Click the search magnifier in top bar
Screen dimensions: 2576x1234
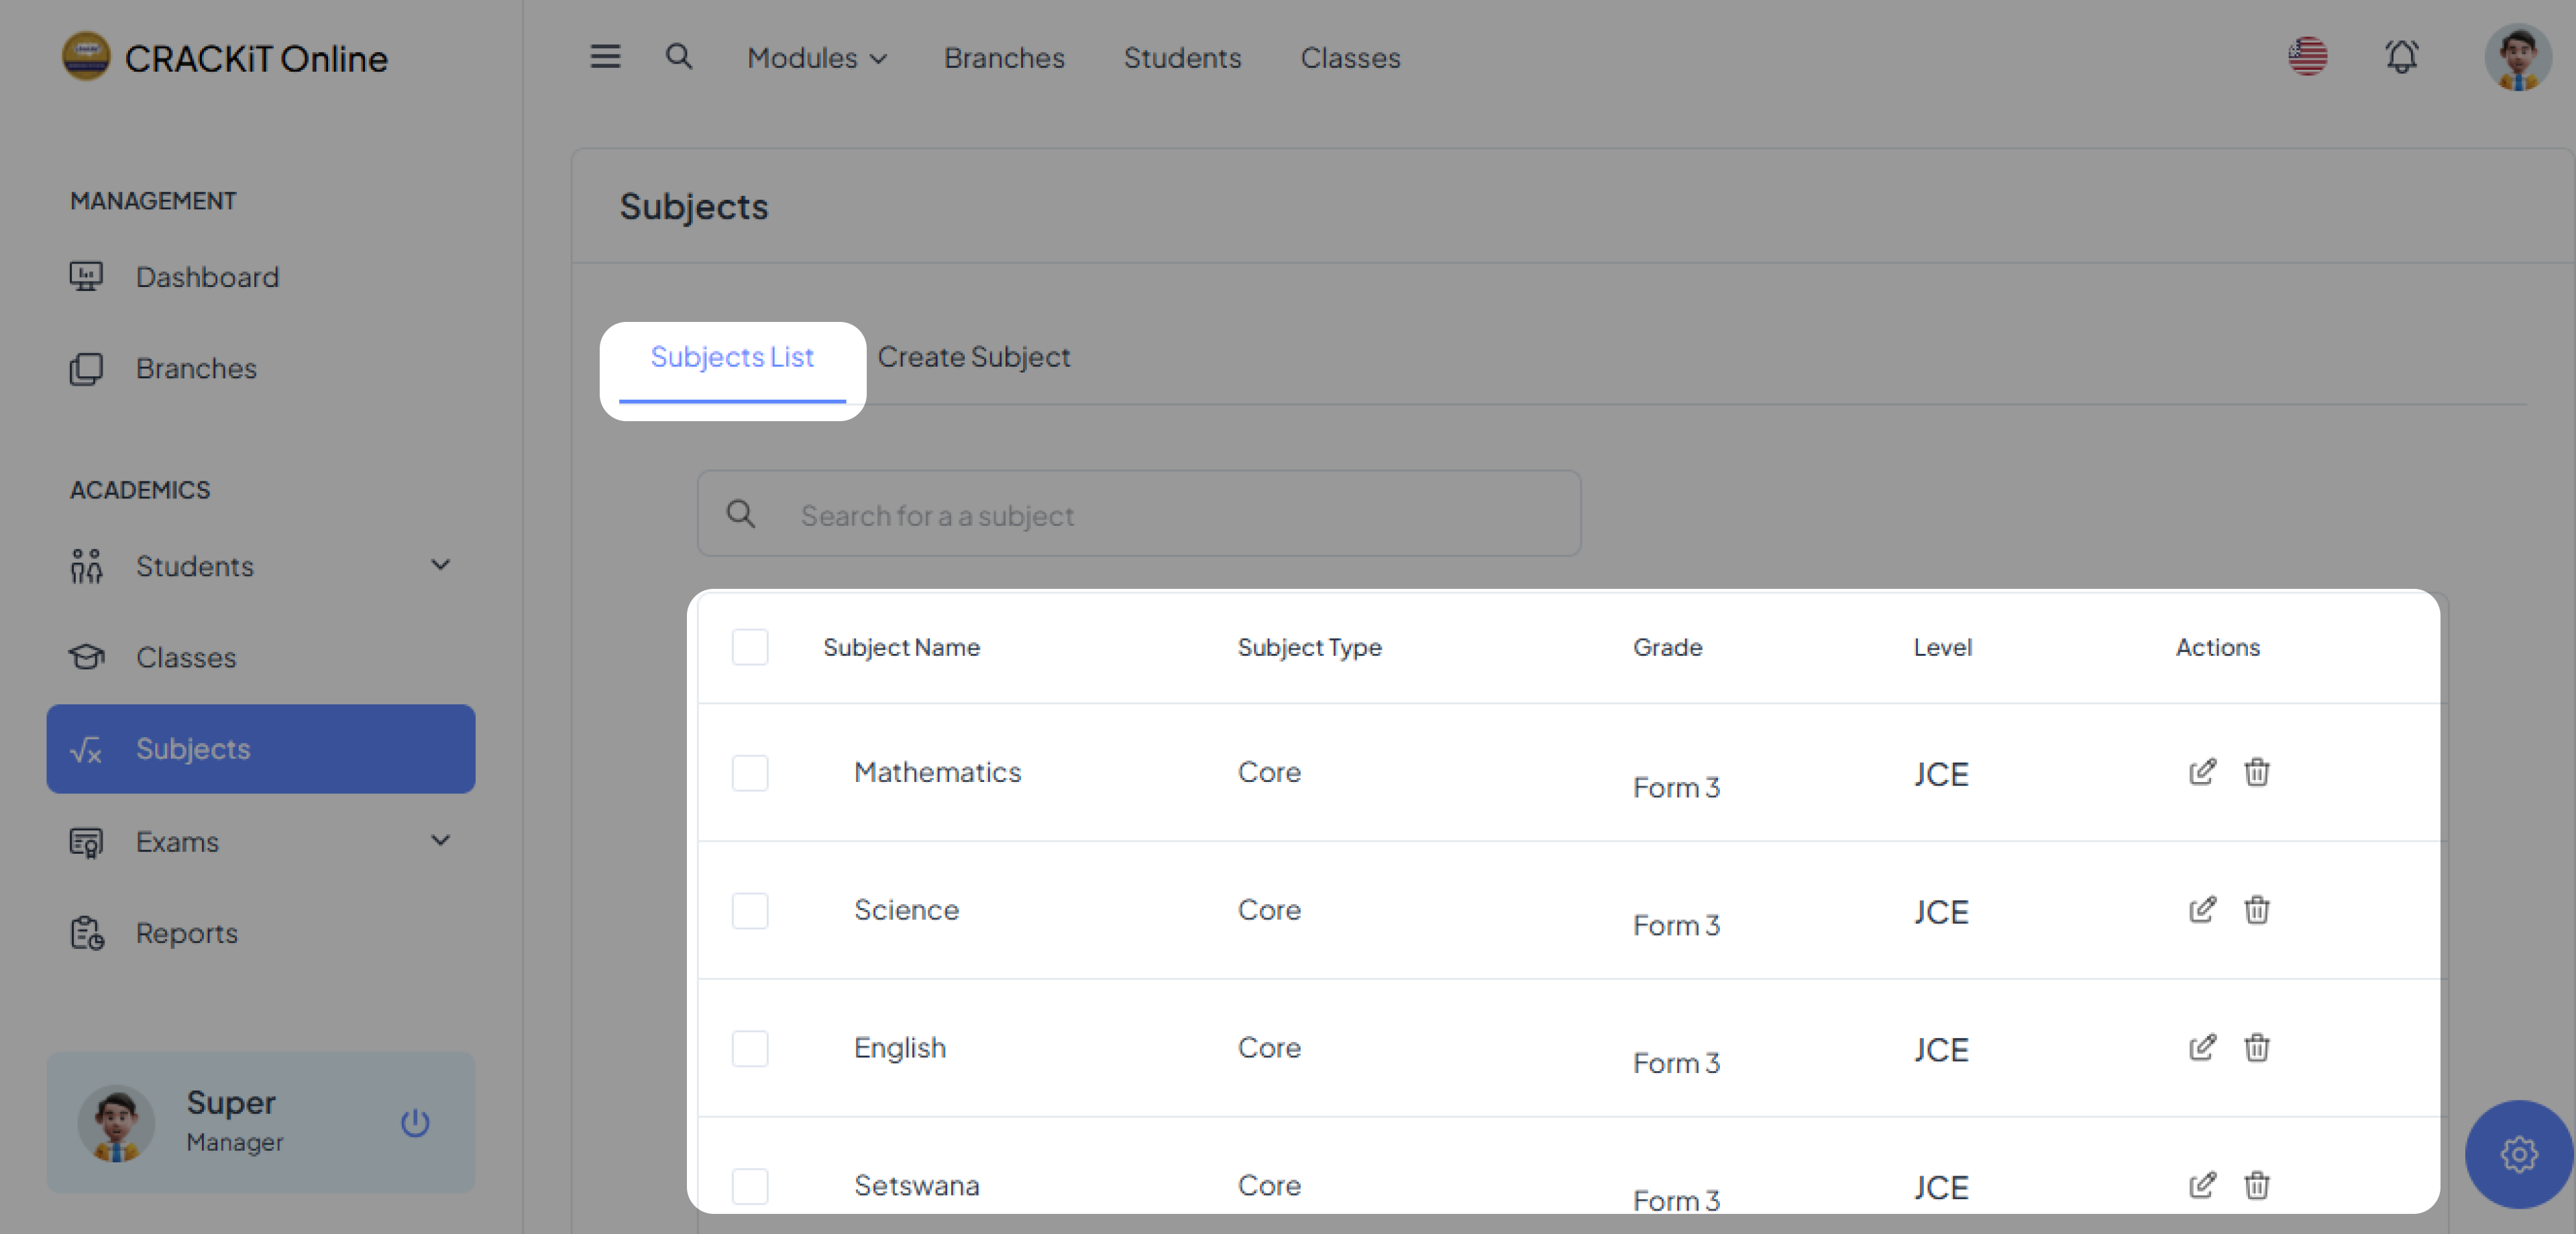coord(679,57)
